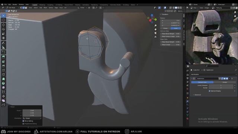Select Simple subdivision type
This screenshot has width=238, height=134.
[225, 82]
